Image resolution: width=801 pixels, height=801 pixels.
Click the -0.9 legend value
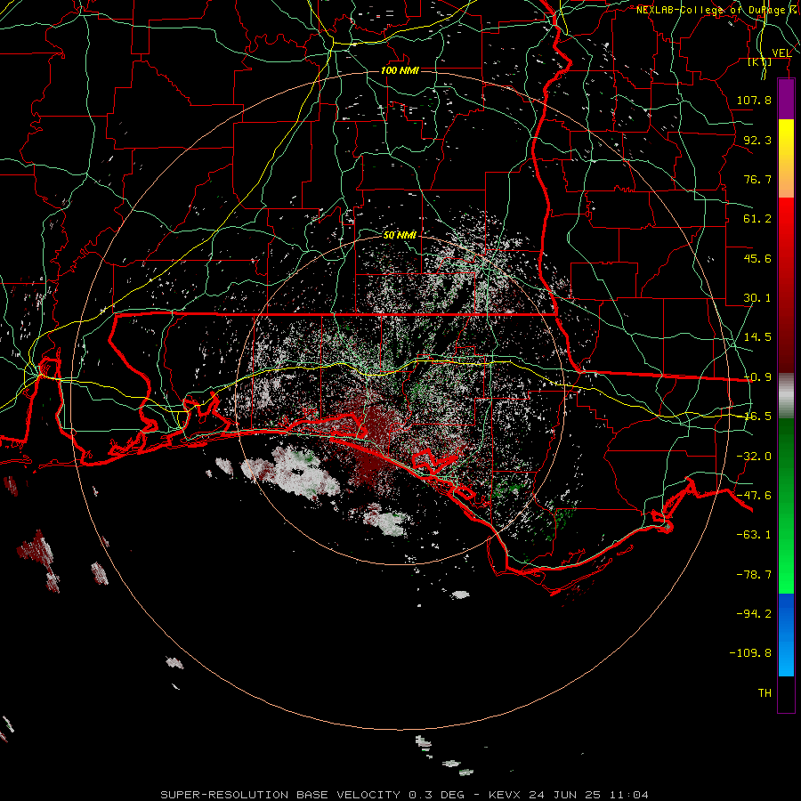point(757,377)
